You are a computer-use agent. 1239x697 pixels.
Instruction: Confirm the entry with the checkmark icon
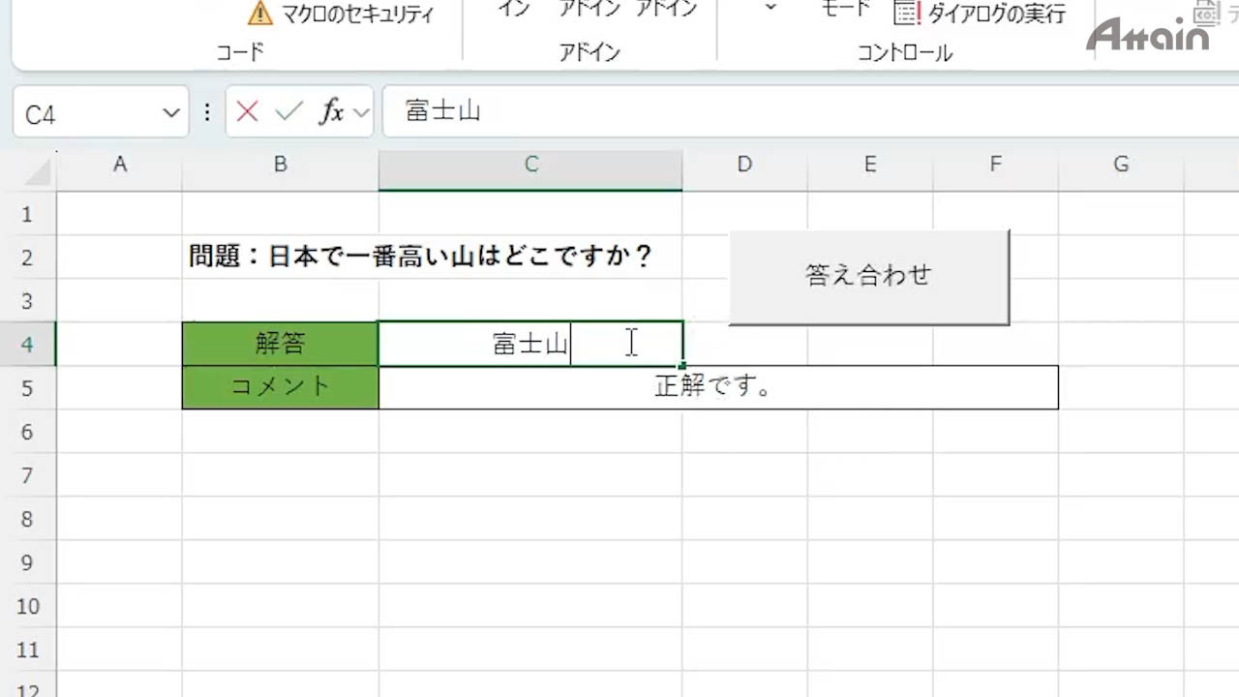(x=288, y=112)
